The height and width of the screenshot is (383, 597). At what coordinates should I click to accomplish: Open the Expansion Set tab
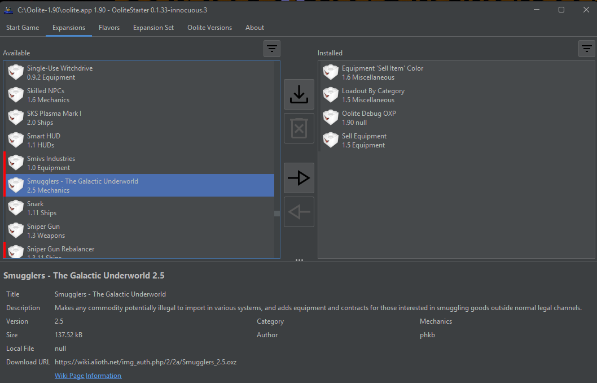point(153,28)
